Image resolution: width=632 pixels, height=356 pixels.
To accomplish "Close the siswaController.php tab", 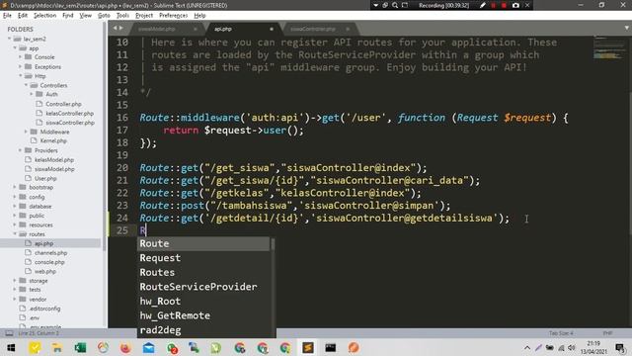I will (x=348, y=29).
